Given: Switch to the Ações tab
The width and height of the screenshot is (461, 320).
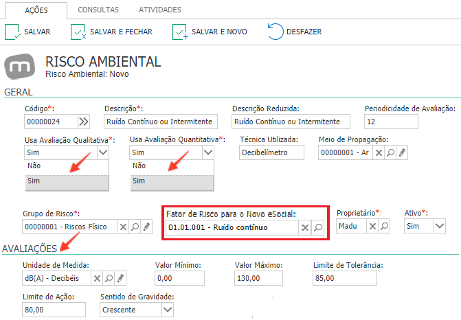Looking at the screenshot, I should (x=36, y=10).
